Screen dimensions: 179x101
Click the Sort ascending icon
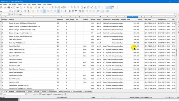[72, 8]
